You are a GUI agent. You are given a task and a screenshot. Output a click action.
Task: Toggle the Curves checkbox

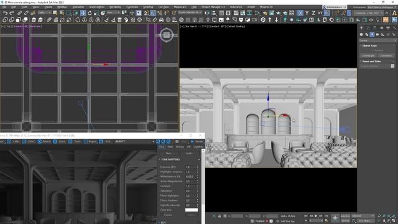tap(161, 215)
